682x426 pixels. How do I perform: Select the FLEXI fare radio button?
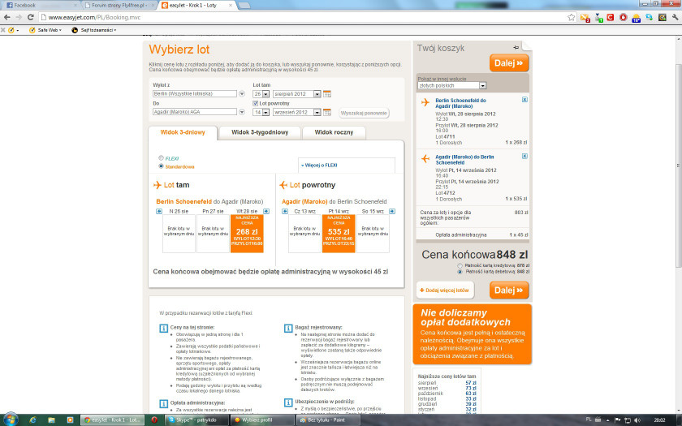pyautogui.click(x=161, y=158)
